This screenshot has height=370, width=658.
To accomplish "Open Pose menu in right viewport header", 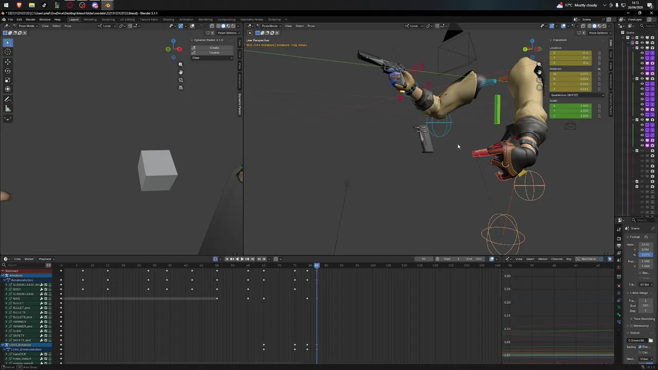I will coord(311,26).
